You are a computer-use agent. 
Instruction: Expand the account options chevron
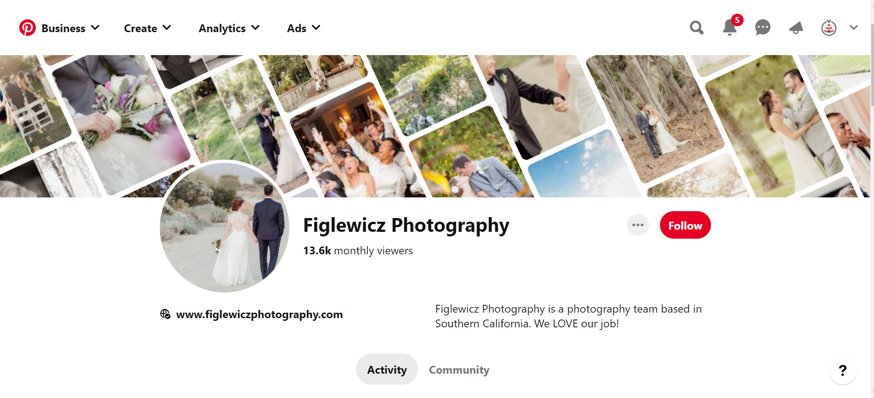[854, 28]
